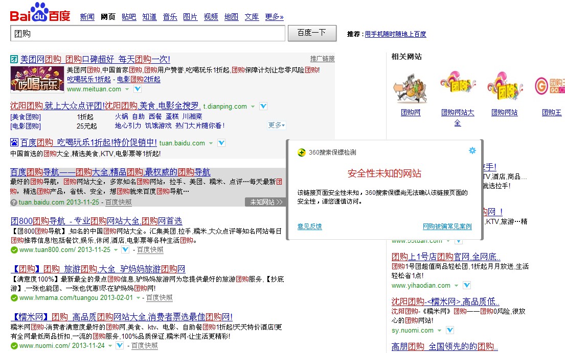Open 用手机随时随地上百度 link
Viewport: 565px width, 353px height.
point(395,34)
